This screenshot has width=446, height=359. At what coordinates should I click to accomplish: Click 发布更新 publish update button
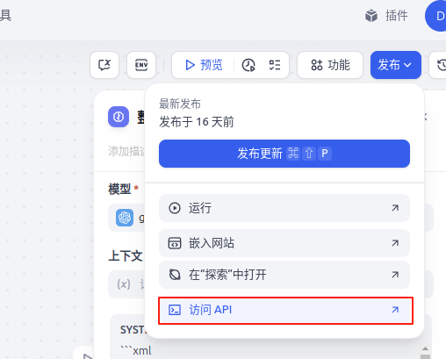coord(284,154)
